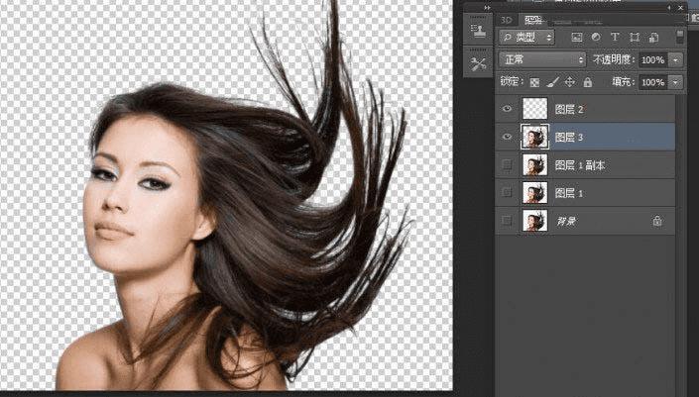The image size is (699, 397).
Task: Filter layers by adjustment layer icon
Action: (596, 38)
